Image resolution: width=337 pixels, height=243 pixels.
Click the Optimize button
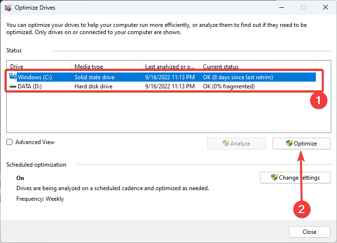pyautogui.click(x=301, y=144)
